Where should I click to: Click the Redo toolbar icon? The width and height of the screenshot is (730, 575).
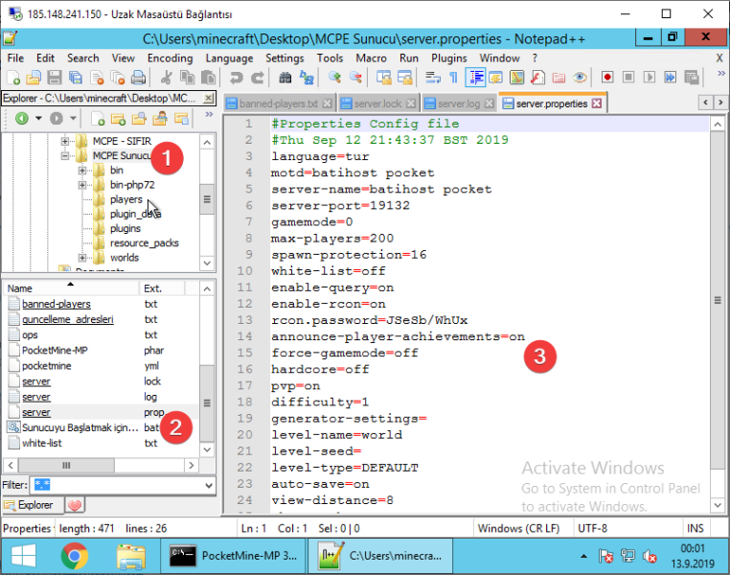pyautogui.click(x=258, y=78)
